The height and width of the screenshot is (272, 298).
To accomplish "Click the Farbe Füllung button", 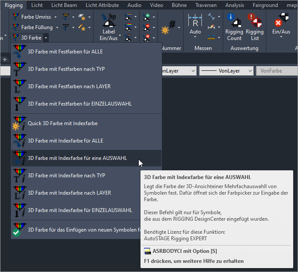I will point(33,27).
